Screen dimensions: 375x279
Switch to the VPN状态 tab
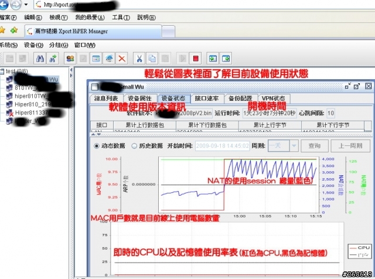(274, 98)
